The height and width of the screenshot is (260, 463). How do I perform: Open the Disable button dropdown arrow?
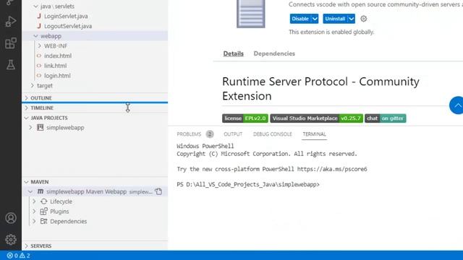315,19
